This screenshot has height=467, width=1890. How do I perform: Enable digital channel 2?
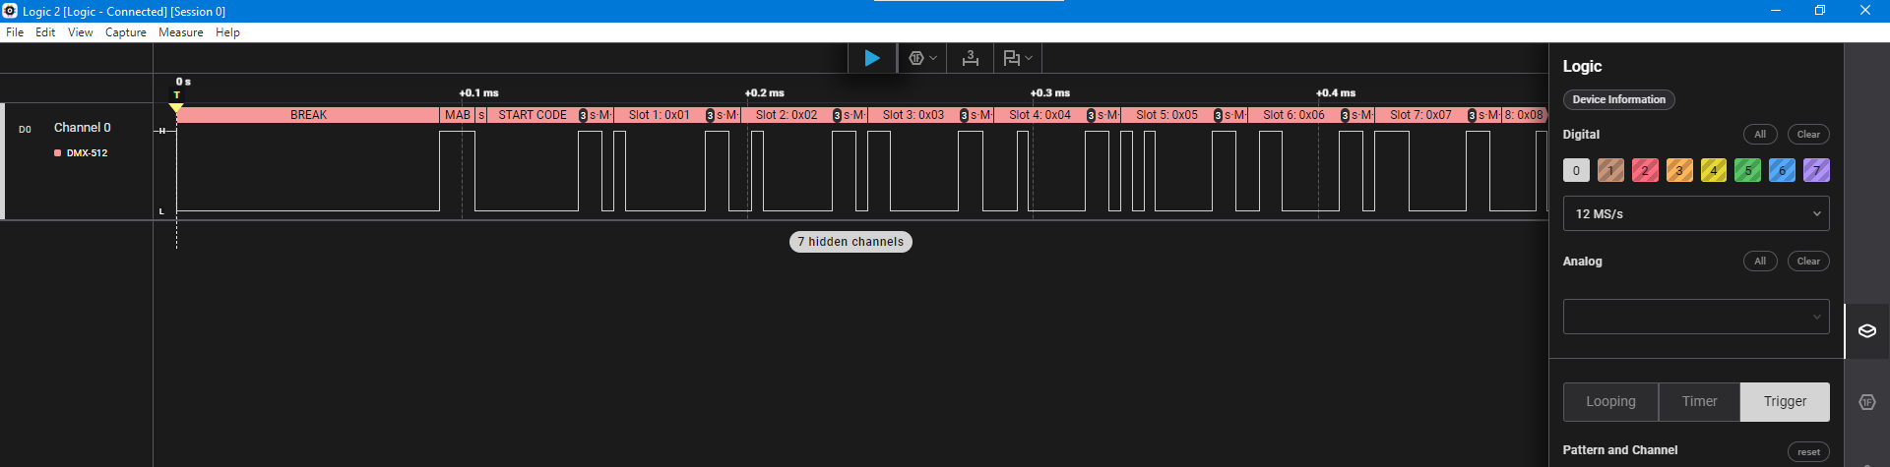pos(1645,170)
